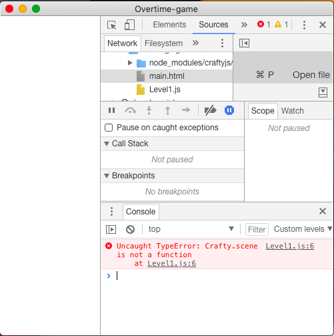
Task: Show more navigator tabs chevron
Action: pyautogui.click(x=195, y=43)
